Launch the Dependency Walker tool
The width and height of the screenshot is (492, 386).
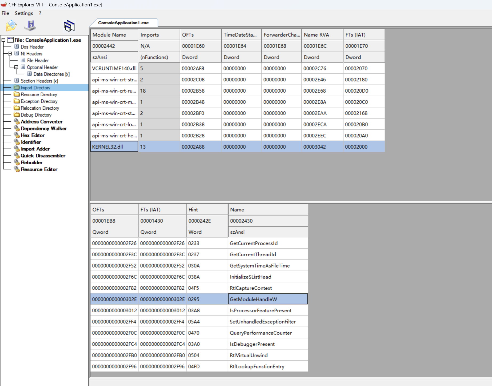pos(44,129)
